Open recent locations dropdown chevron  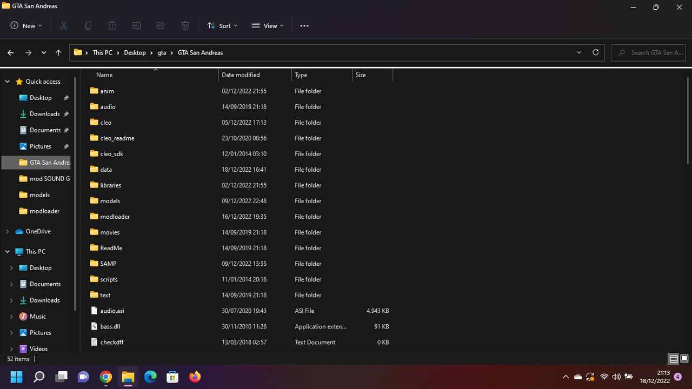44,52
